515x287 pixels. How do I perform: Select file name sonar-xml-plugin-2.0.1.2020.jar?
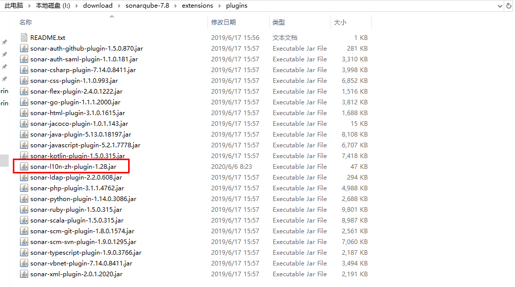click(x=76, y=274)
